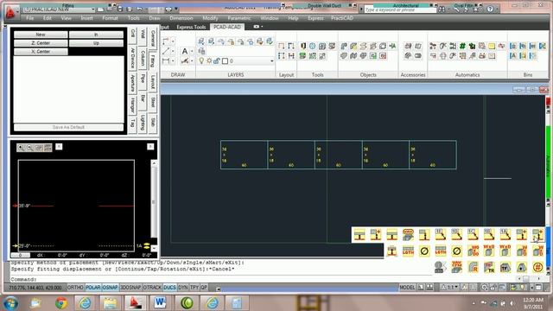Click the first diameter circle icon
The image size is (553, 311).
point(424,251)
